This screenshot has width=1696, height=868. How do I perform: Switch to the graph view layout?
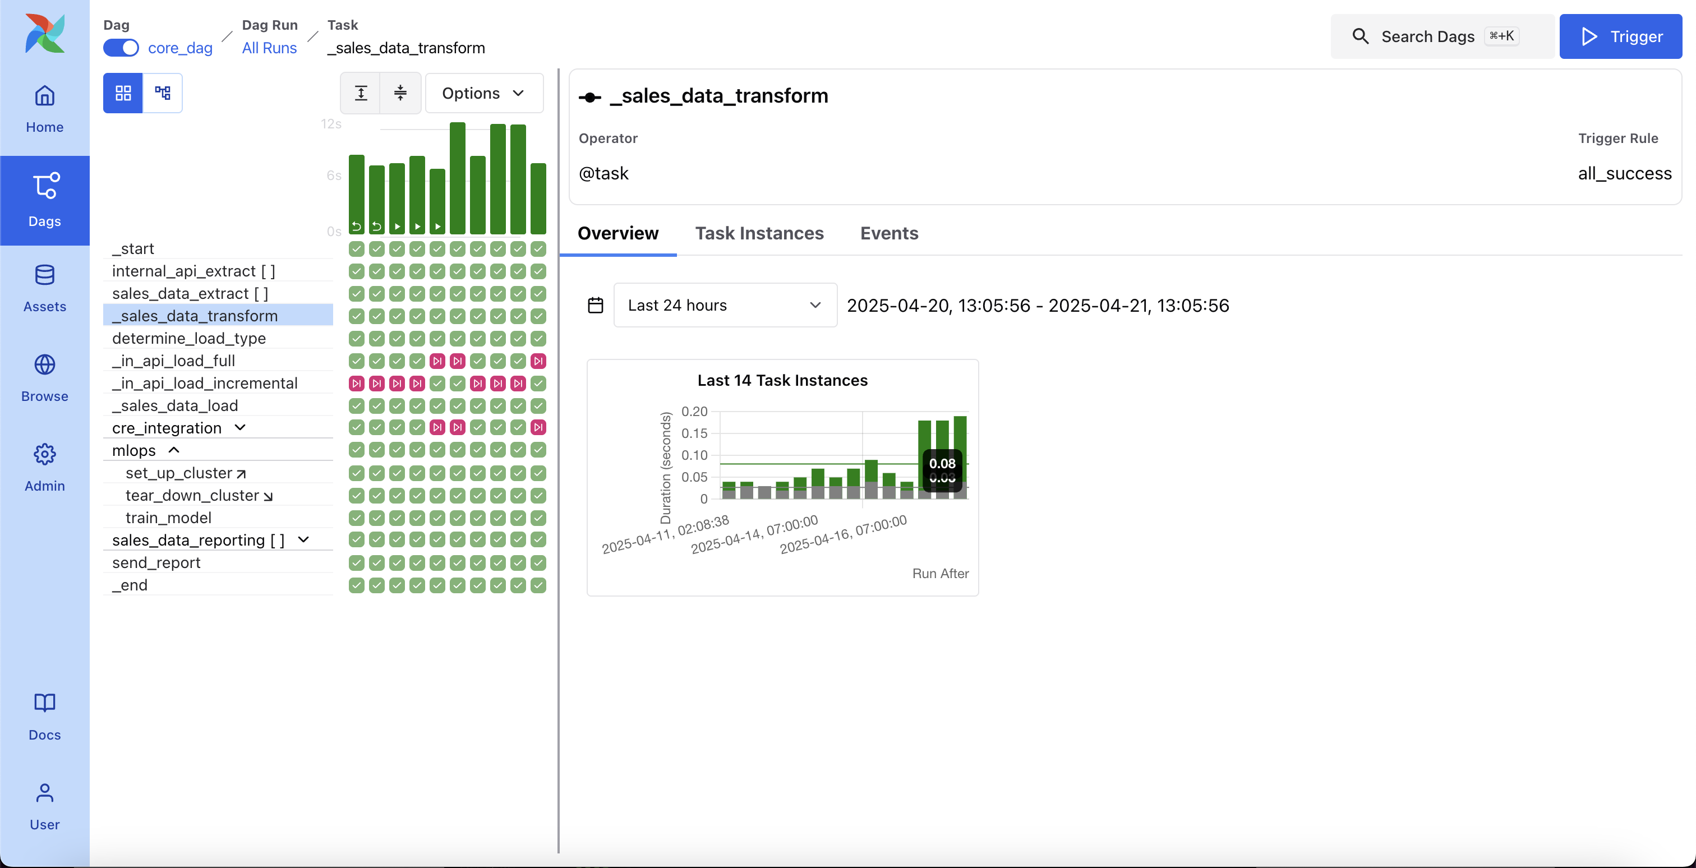[163, 93]
